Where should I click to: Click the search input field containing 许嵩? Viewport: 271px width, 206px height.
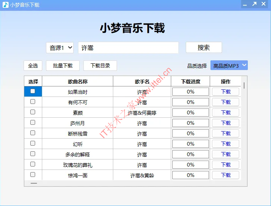click(x=128, y=48)
